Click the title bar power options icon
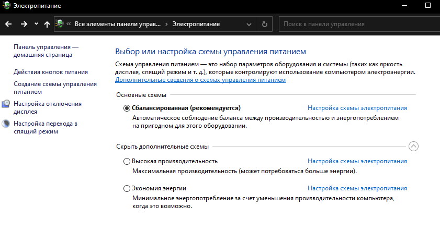 tap(6, 6)
